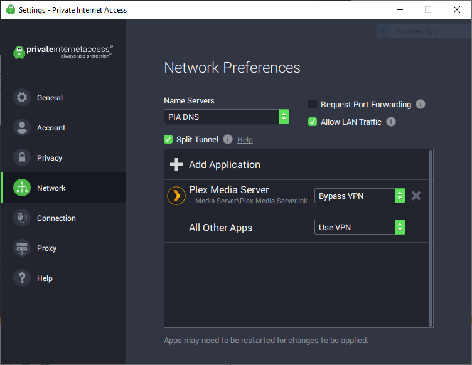Uncheck the Split Tunnel checkbox
The width and height of the screenshot is (472, 365).
168,139
